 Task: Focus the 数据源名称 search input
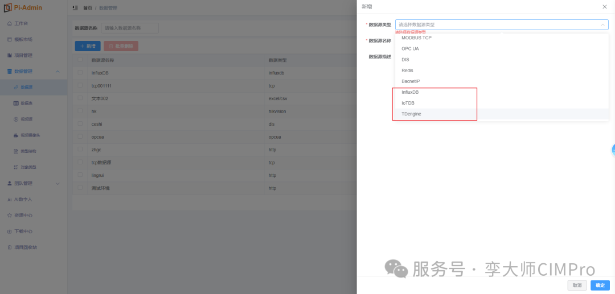130,28
